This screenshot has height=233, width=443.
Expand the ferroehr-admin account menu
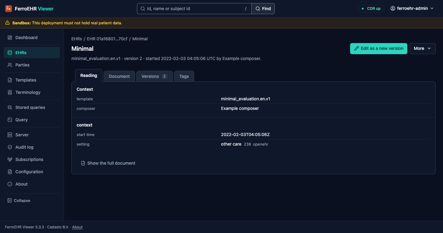[x=412, y=9]
